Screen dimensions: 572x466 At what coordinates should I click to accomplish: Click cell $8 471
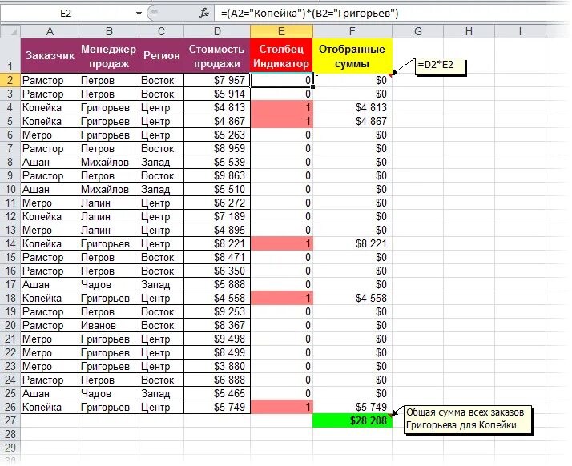(x=217, y=258)
